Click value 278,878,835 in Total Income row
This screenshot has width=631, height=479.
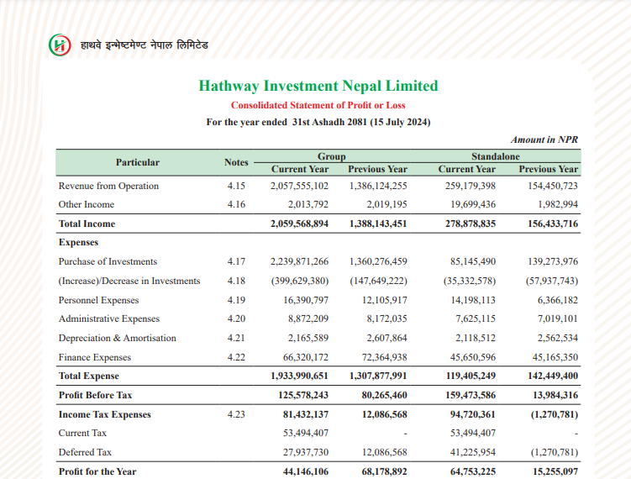[x=471, y=224]
